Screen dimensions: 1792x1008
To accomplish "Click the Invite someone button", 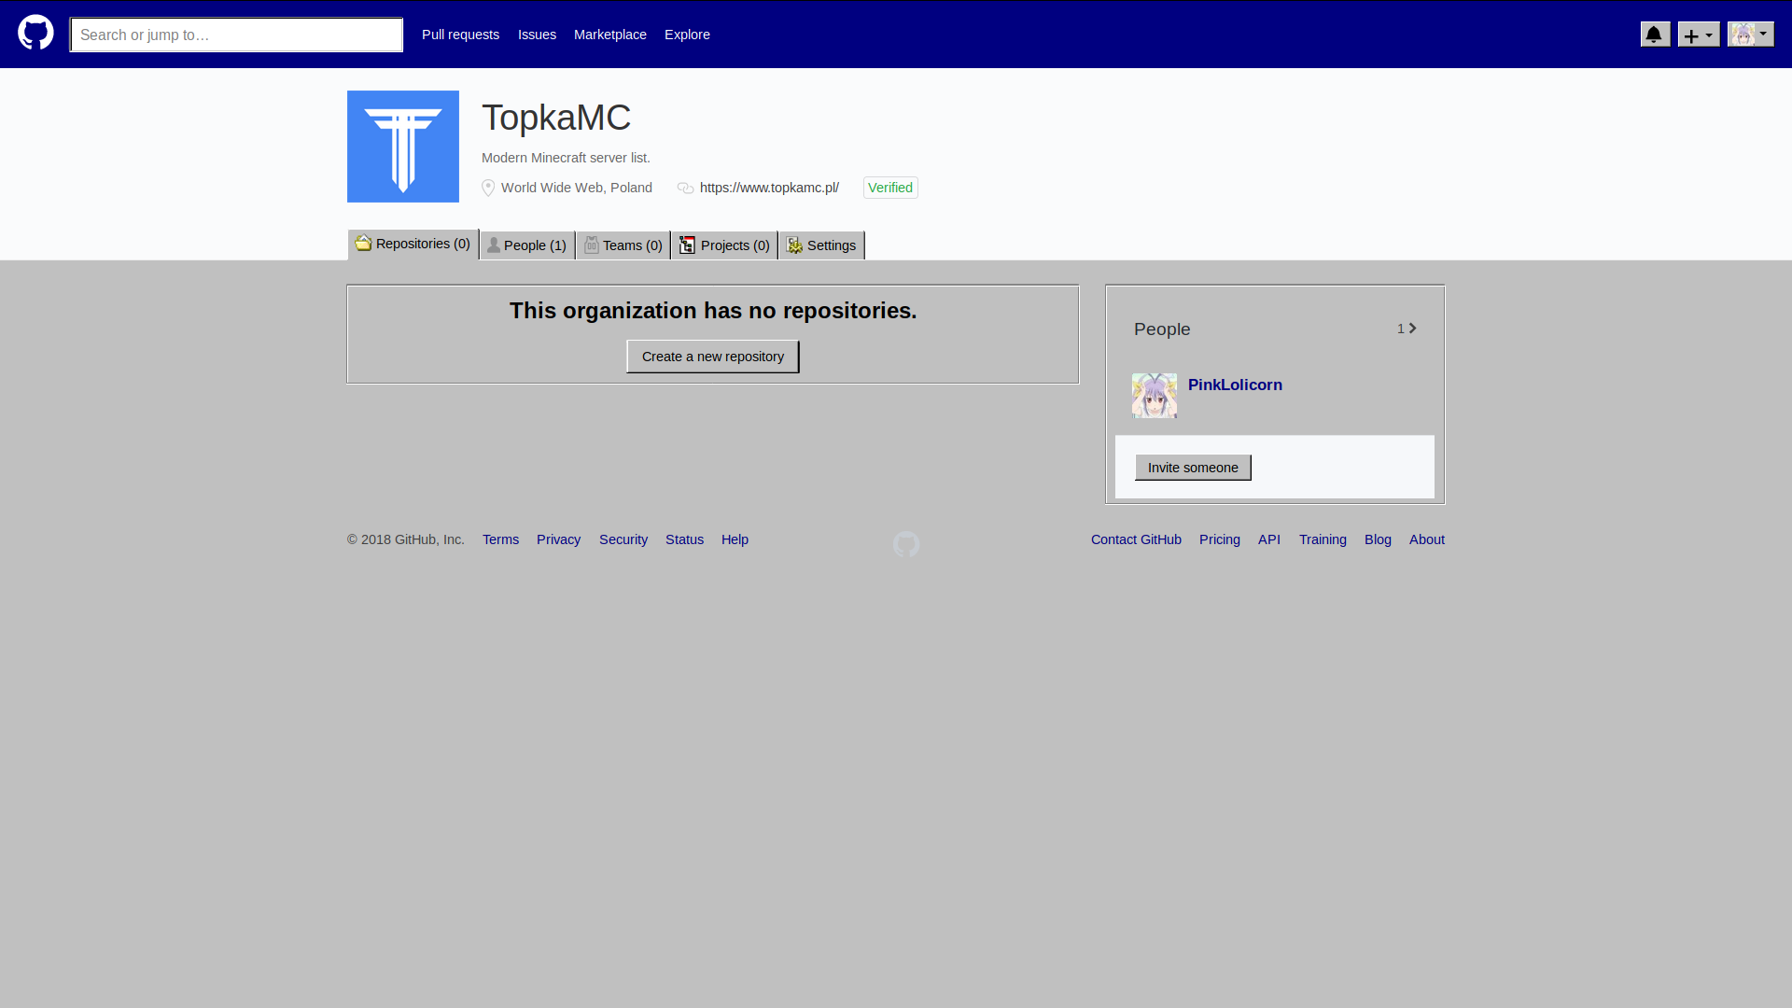I will click(1192, 468).
